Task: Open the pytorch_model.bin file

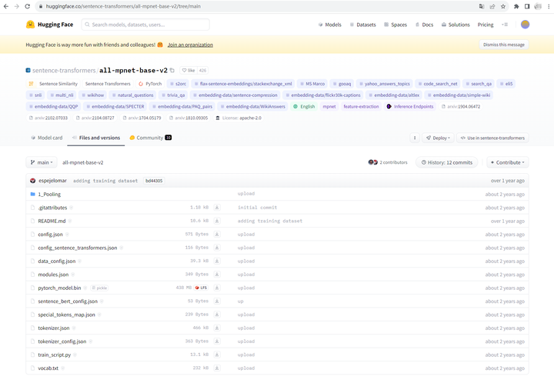Action: pos(59,288)
